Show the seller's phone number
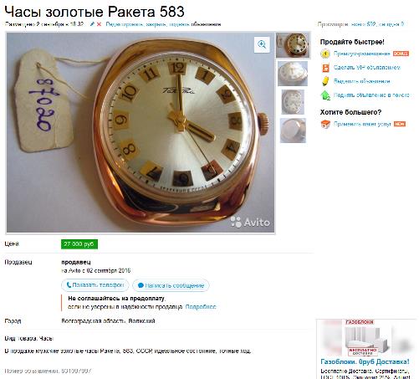 (x=95, y=285)
